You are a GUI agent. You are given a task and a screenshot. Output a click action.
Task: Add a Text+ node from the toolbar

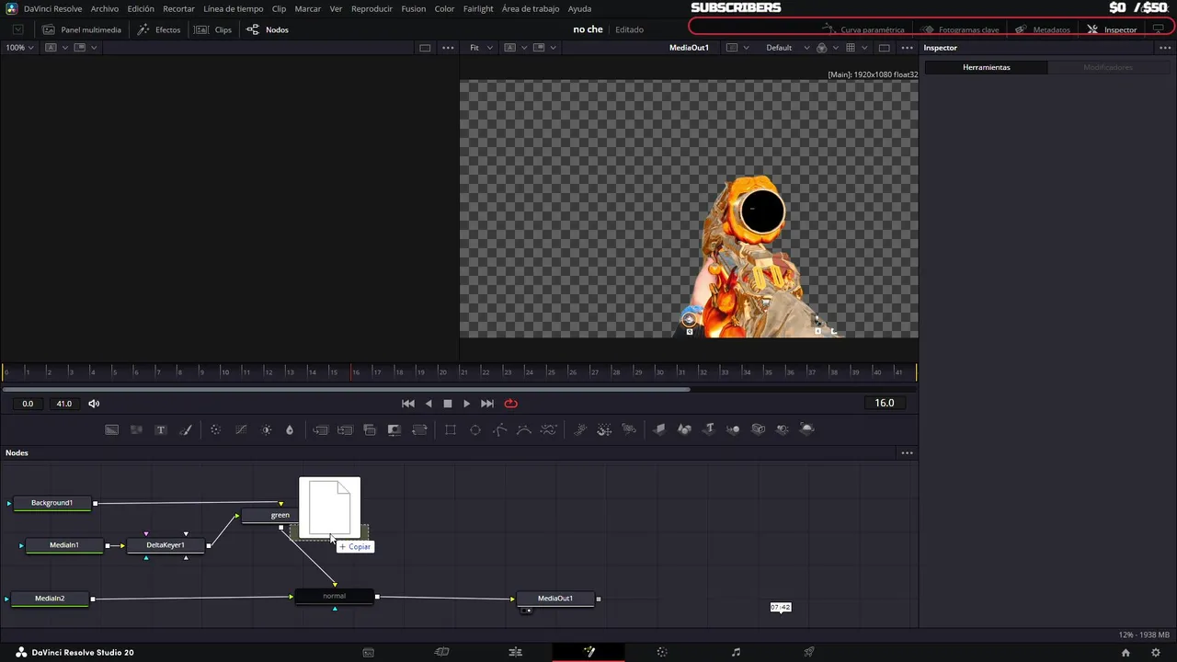click(161, 429)
